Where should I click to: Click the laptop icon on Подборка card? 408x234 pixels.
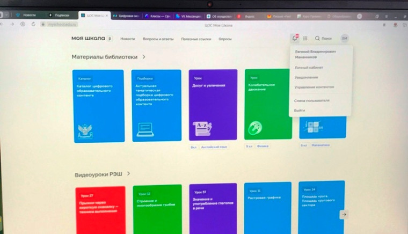(x=145, y=129)
